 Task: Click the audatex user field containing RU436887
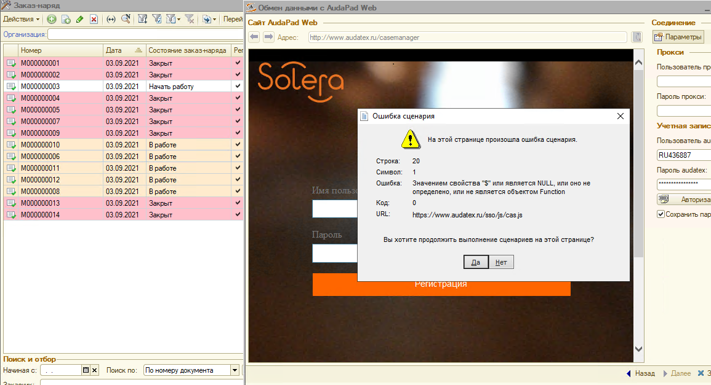pos(684,155)
